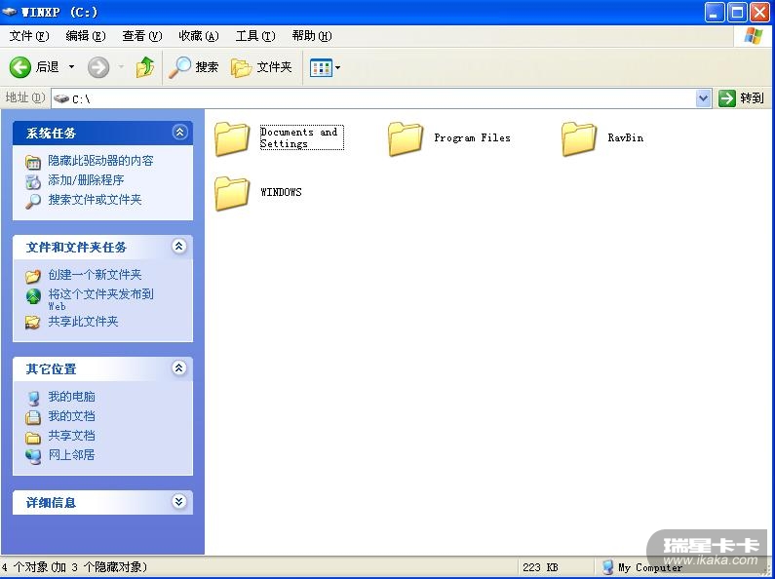
Task: Click the 'Documents and Settings' folder name
Action: 301,137
